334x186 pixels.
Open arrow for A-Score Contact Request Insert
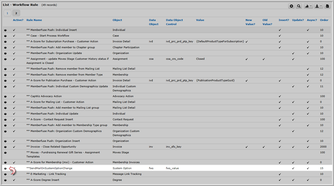5,119
